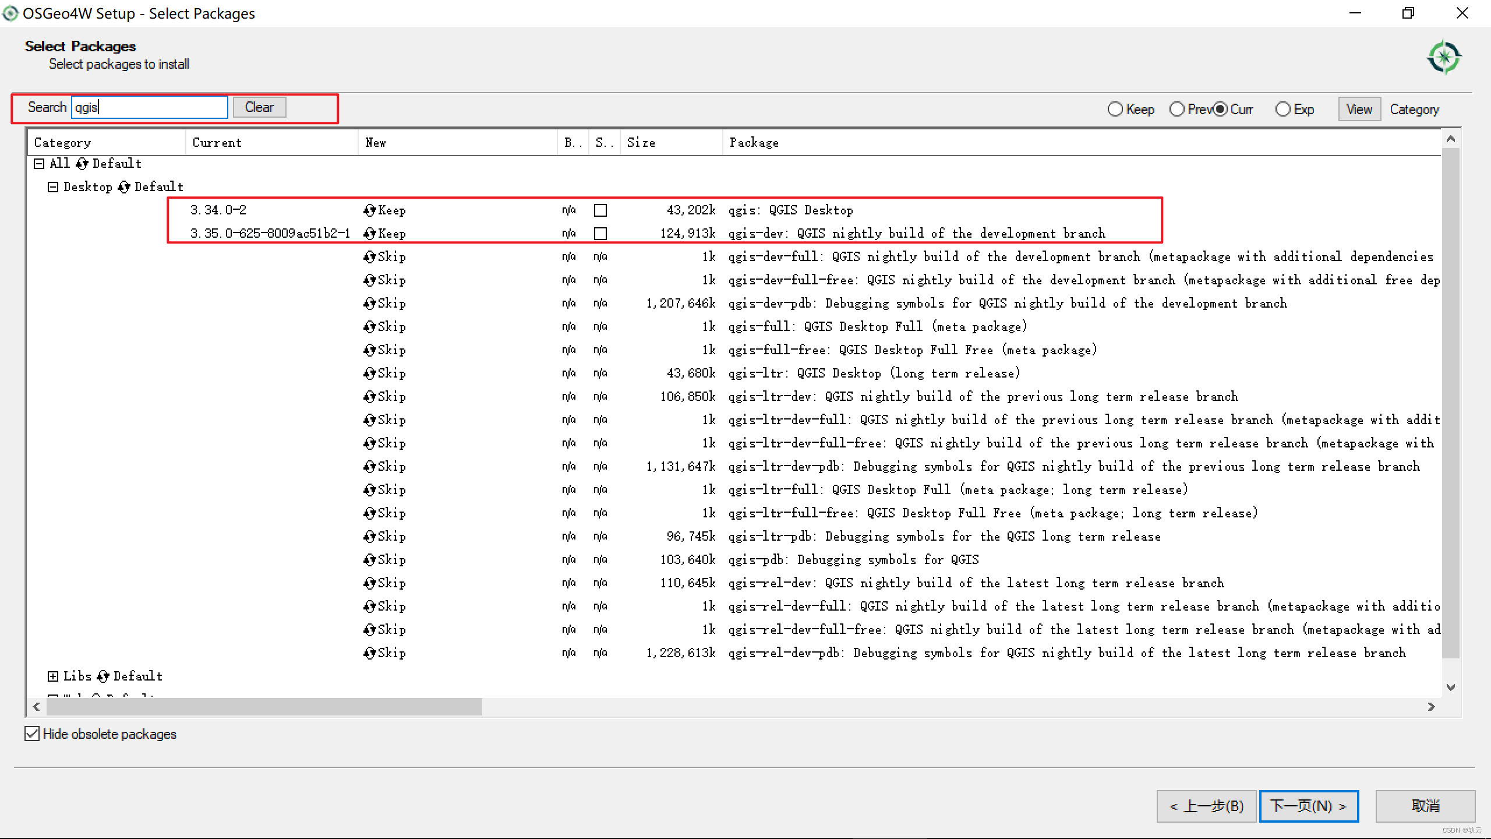Image resolution: width=1491 pixels, height=839 pixels.
Task: Click current version 3.34.0-2 text
Action: coord(218,210)
